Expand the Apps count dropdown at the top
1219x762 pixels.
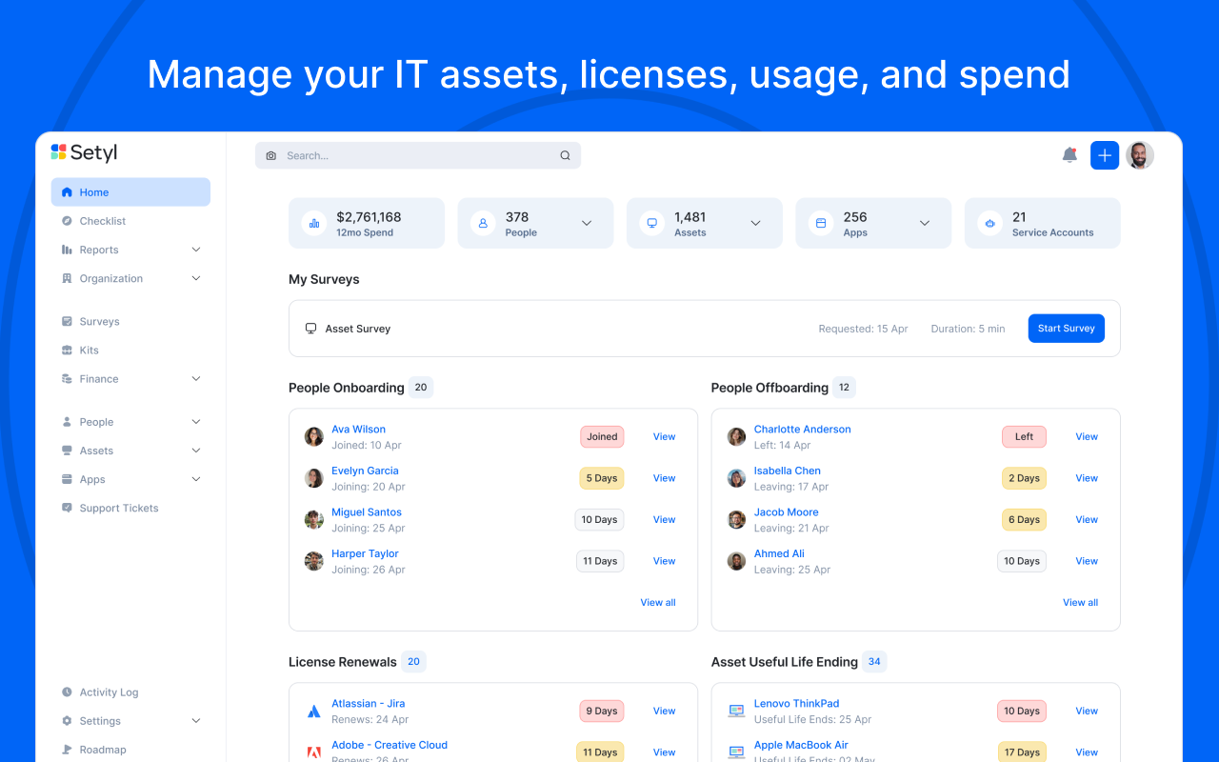[924, 222]
